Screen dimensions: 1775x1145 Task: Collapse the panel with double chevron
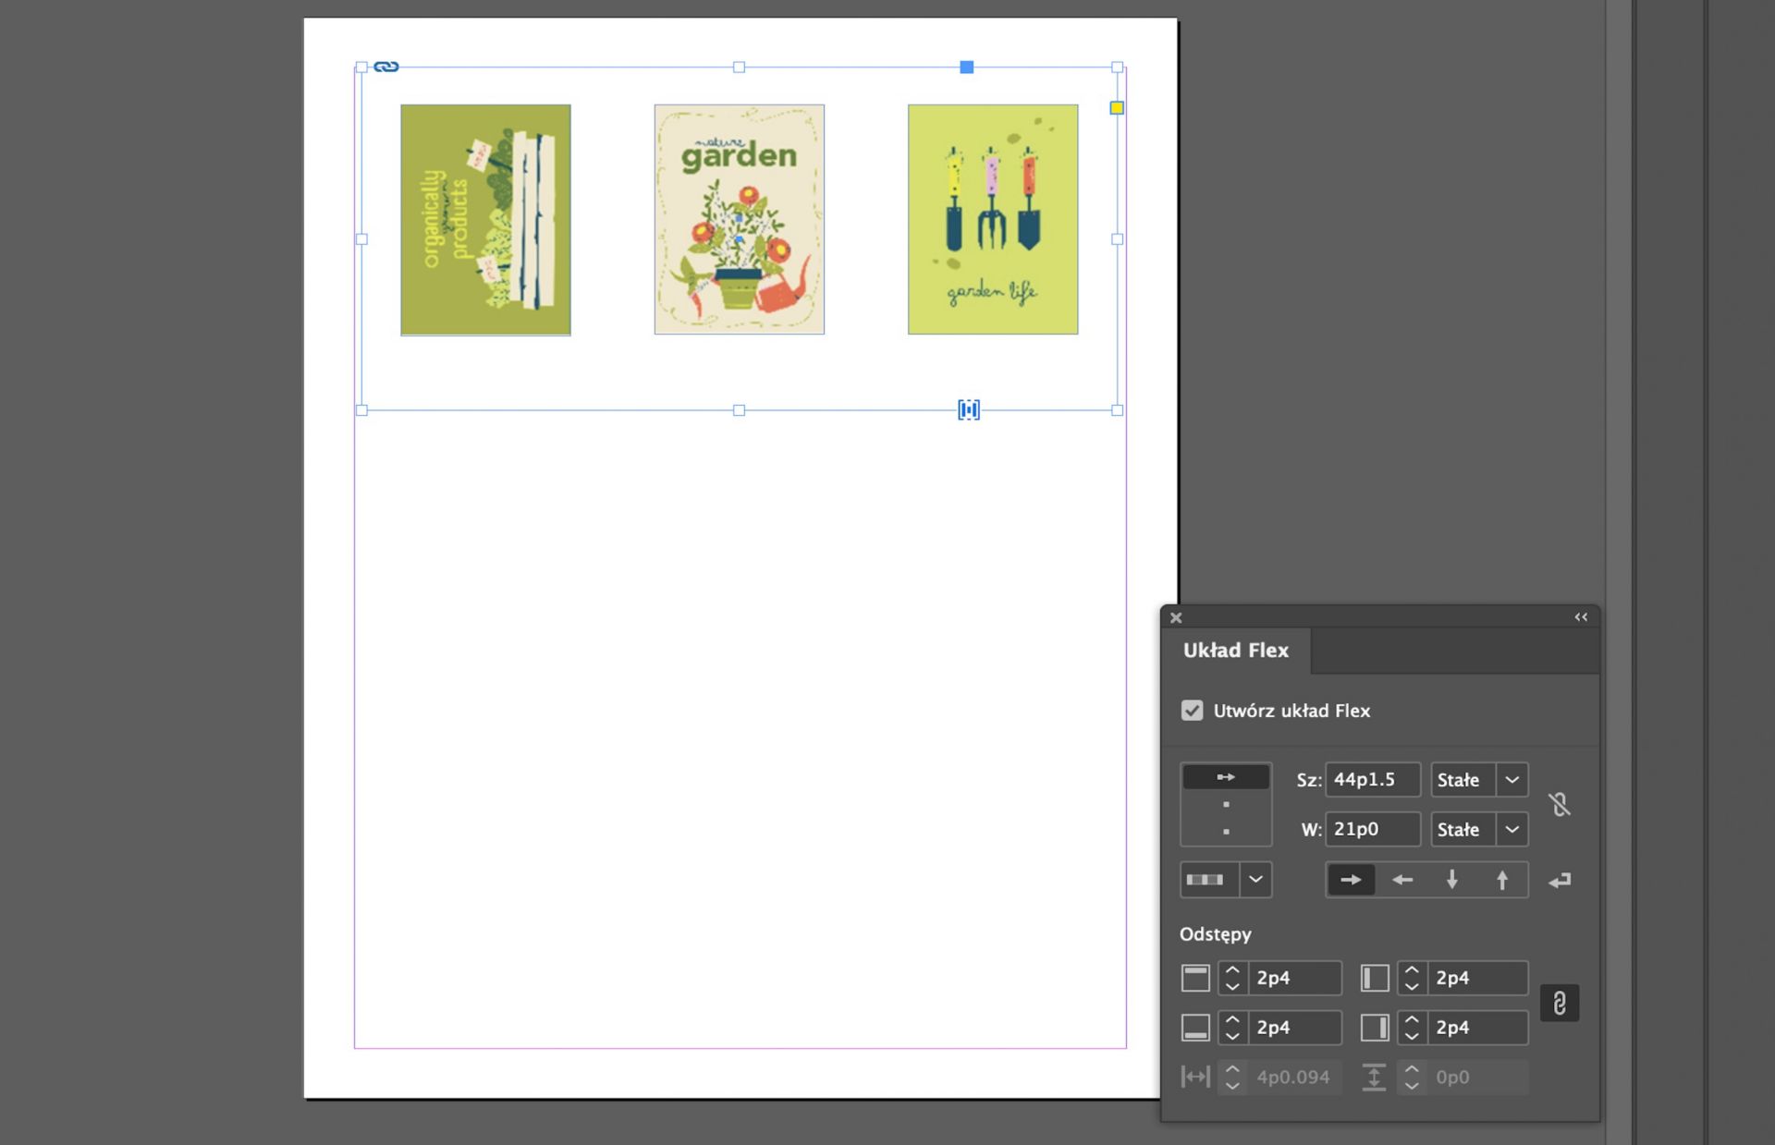coord(1580,617)
